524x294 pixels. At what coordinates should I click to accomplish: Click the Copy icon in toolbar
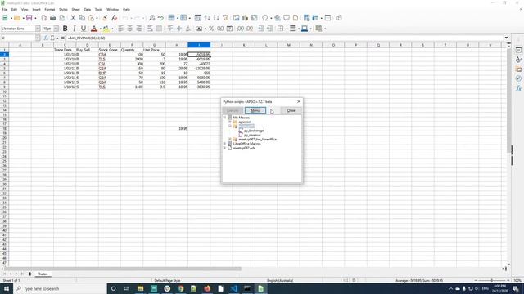(82, 18)
